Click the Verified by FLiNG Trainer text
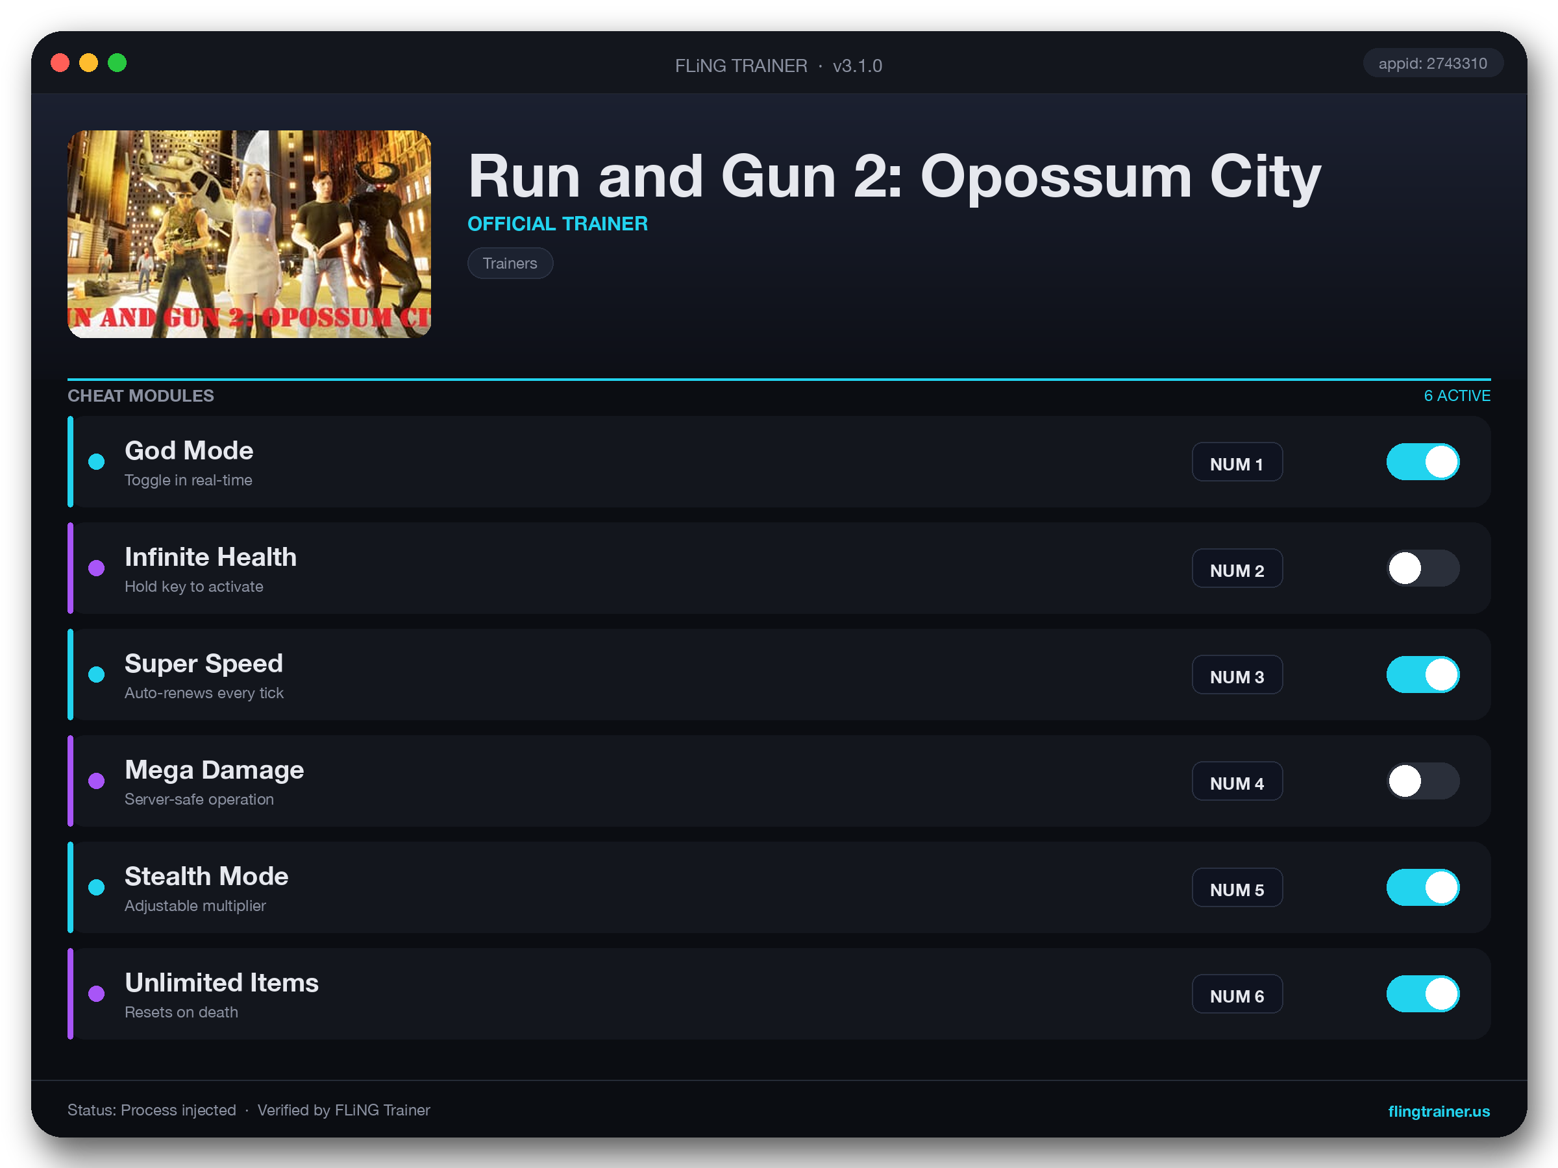1558x1168 pixels. coord(343,1110)
